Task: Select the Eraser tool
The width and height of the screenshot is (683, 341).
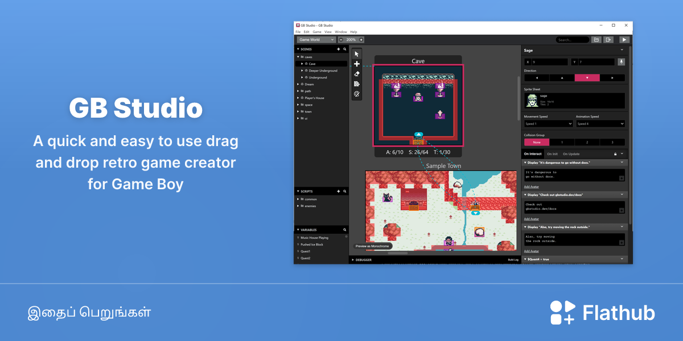Action: coord(357,73)
